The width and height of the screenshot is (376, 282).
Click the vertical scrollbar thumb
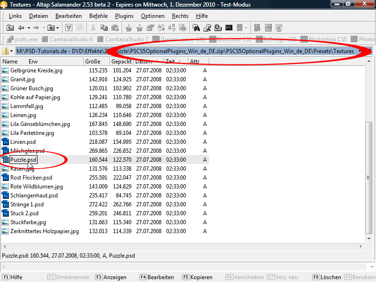[368, 178]
